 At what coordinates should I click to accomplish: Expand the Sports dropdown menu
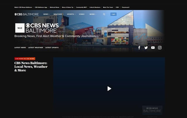point(71,14)
